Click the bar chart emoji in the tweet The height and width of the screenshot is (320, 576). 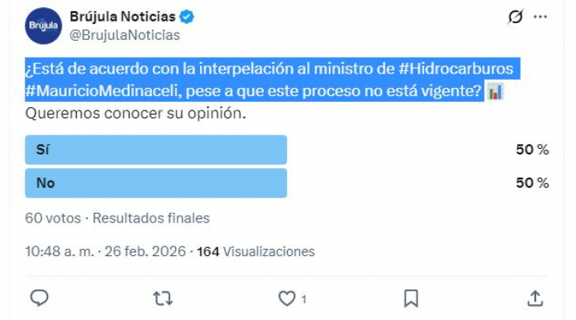point(495,92)
